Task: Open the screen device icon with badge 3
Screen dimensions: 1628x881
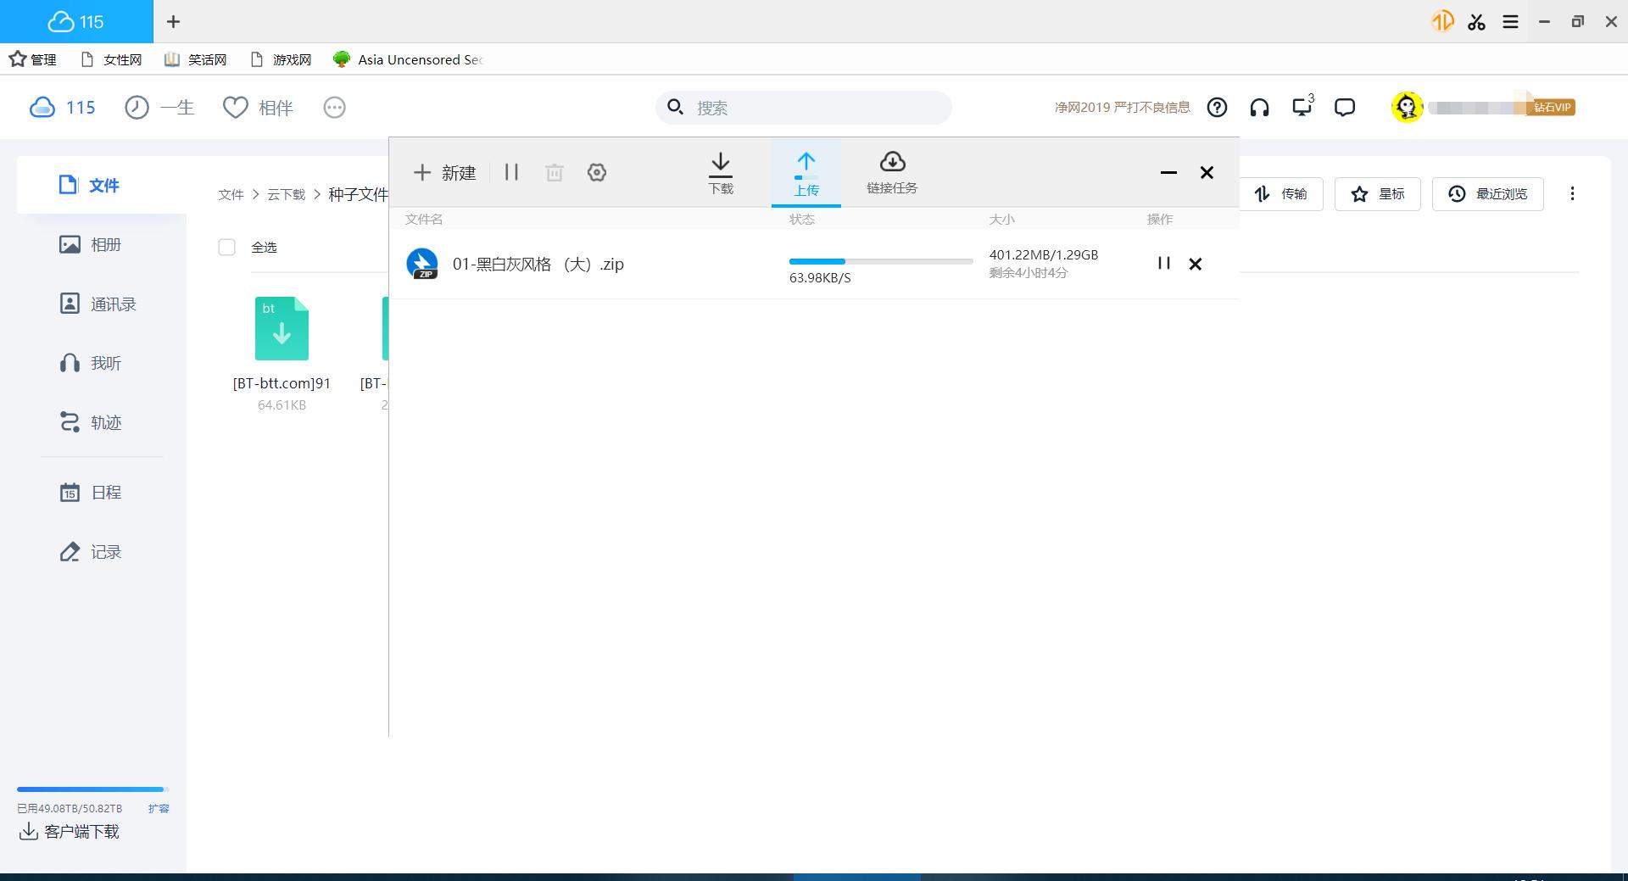Action: click(x=1302, y=107)
